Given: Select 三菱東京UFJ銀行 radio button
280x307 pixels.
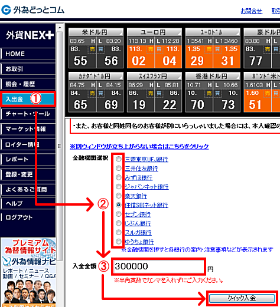Looking at the screenshot, I should [x=119, y=159].
